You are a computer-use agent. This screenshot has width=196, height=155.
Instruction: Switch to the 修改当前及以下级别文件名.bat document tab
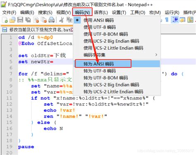point(38,29)
